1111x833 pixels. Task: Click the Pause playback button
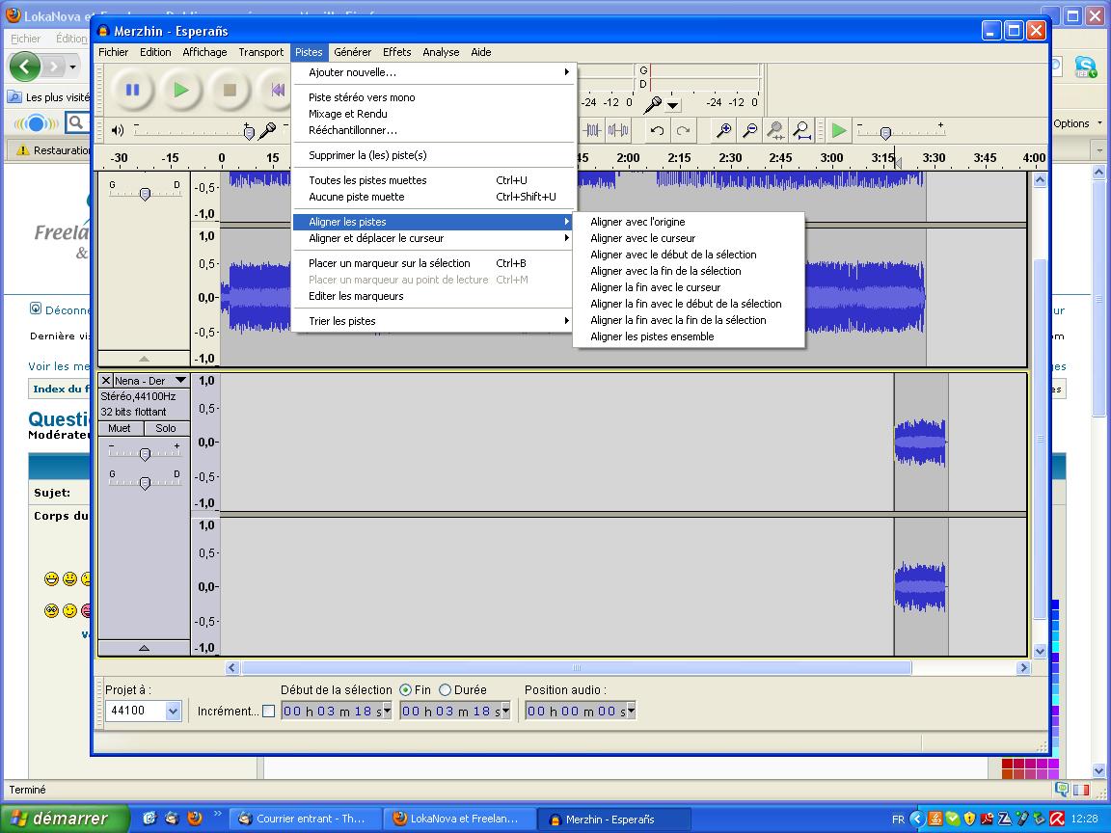[132, 91]
